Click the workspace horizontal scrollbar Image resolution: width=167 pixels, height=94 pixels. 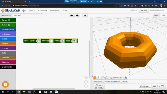pos(54,89)
